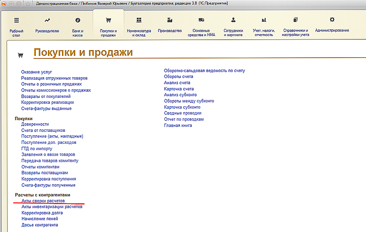Open Отчеты комиссионеров о продажах
The height and width of the screenshot is (232, 366).
click(56, 90)
